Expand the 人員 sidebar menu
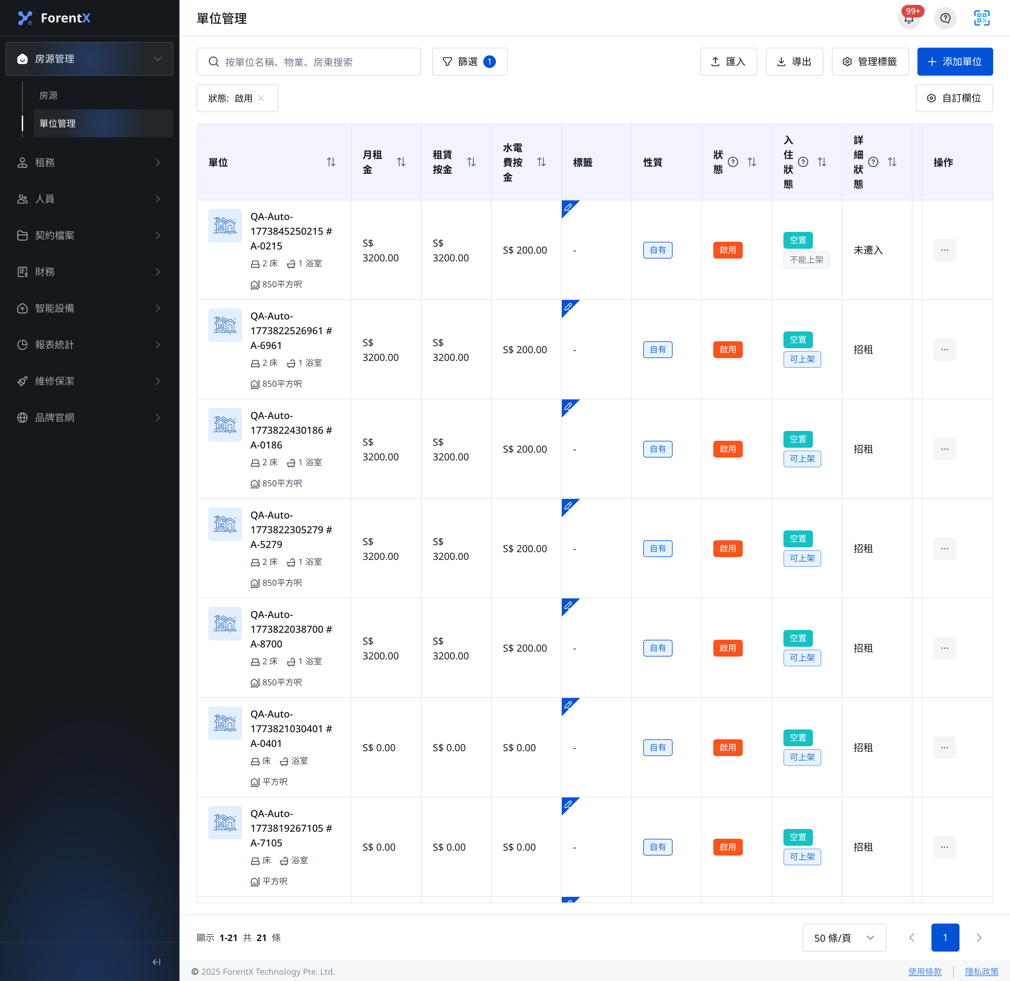1010x981 pixels. [89, 199]
